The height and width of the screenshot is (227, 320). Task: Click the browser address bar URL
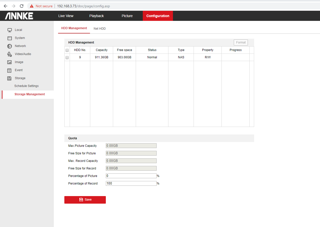[x=83, y=6]
